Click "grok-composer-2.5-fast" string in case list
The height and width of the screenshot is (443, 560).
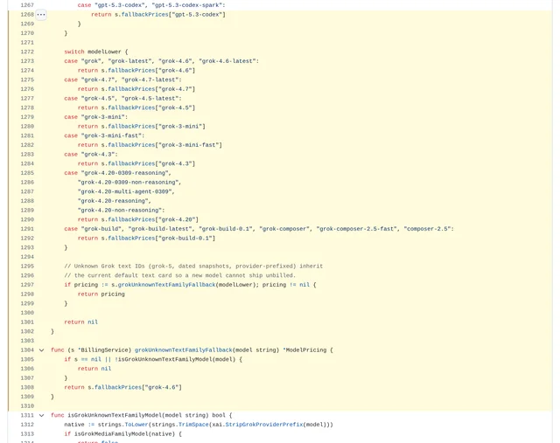[357, 229]
